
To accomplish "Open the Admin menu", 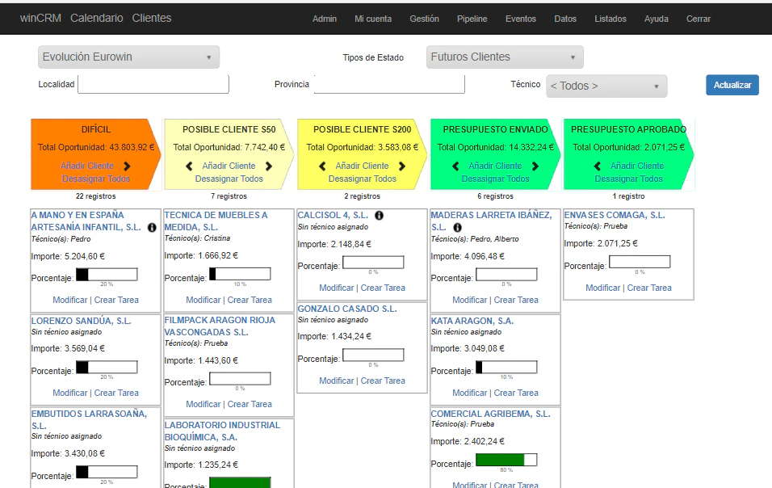I will point(325,19).
